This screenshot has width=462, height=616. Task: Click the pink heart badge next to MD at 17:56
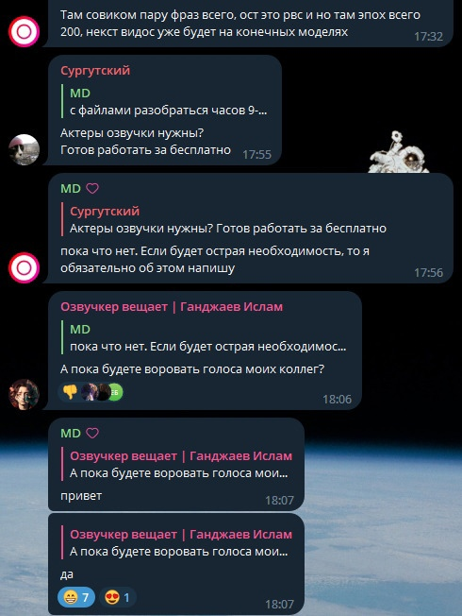point(92,189)
